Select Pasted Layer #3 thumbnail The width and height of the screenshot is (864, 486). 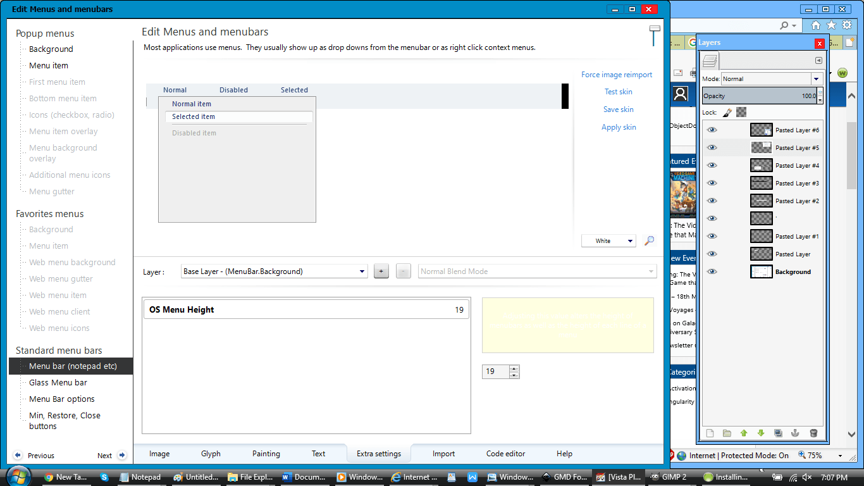(762, 183)
